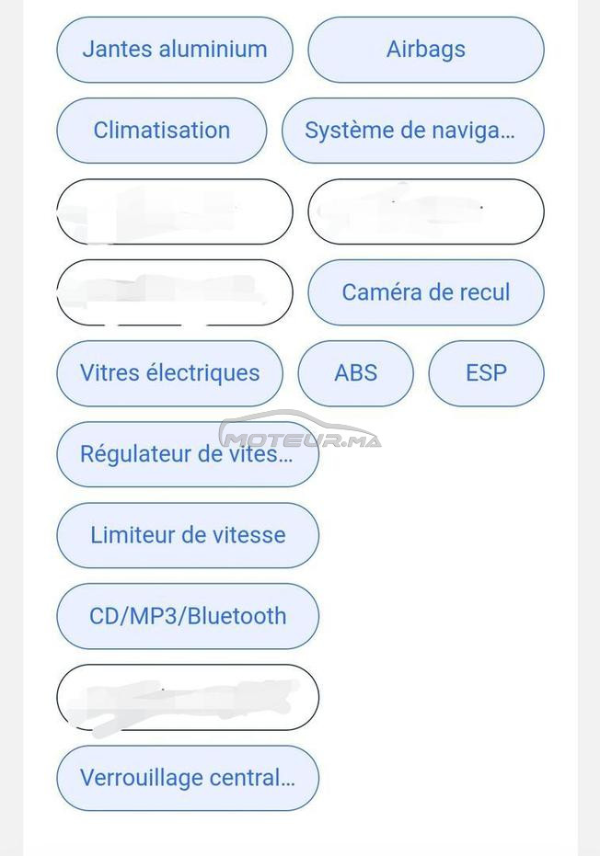The width and height of the screenshot is (600, 856).
Task: Select the Système de naviga… chip
Action: (x=413, y=131)
